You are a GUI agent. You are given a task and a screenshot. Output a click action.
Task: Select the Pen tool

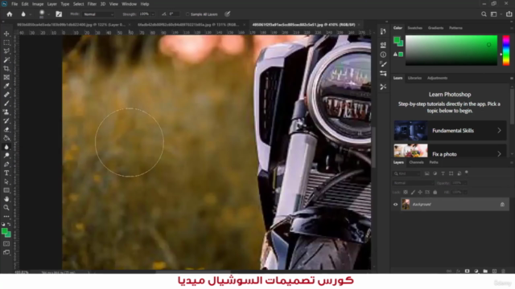pyautogui.click(x=6, y=164)
